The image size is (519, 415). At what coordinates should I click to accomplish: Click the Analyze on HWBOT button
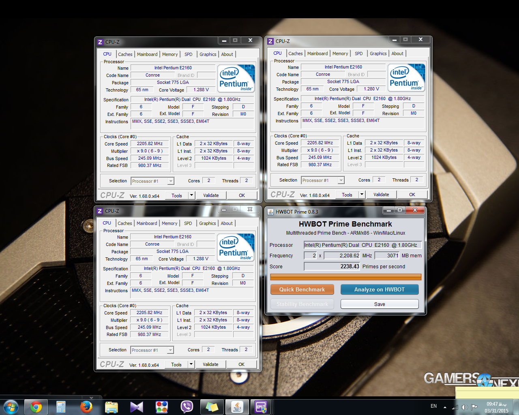click(x=380, y=289)
